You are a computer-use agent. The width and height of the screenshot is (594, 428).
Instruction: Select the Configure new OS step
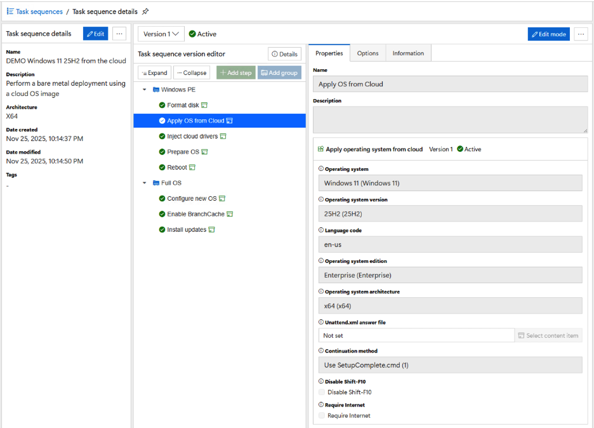click(x=191, y=199)
